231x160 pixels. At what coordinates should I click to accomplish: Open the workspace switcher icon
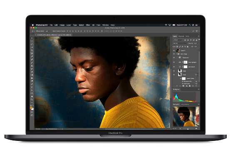click(x=197, y=31)
